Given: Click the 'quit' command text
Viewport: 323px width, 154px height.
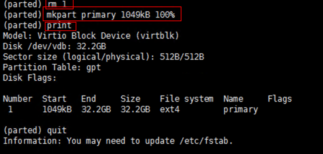Looking at the screenshot, I should (57, 131).
